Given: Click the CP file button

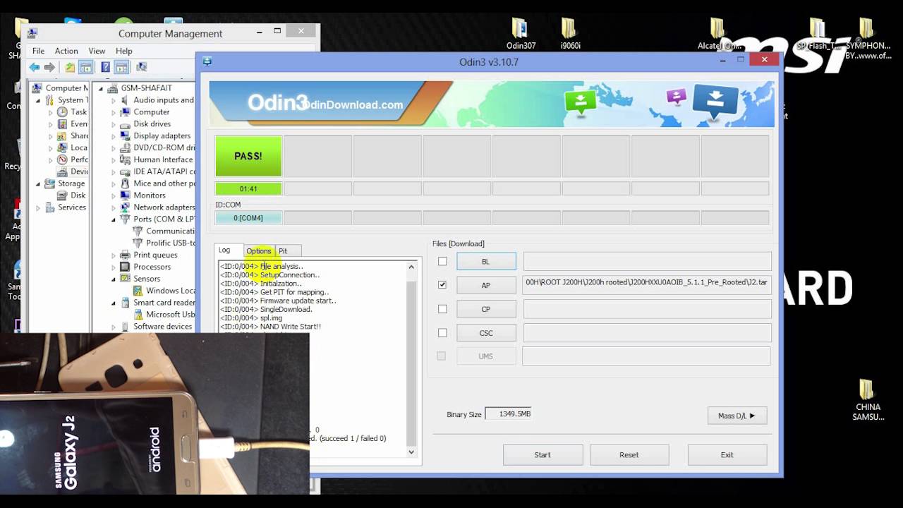Looking at the screenshot, I should (x=486, y=309).
